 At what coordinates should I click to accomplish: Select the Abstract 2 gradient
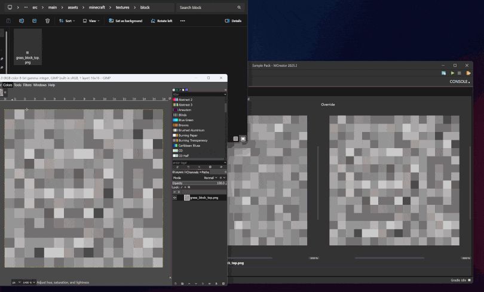(198, 100)
